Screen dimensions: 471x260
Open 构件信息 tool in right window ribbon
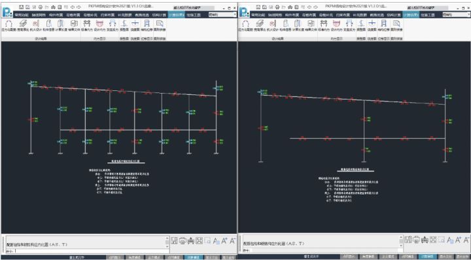click(285, 26)
